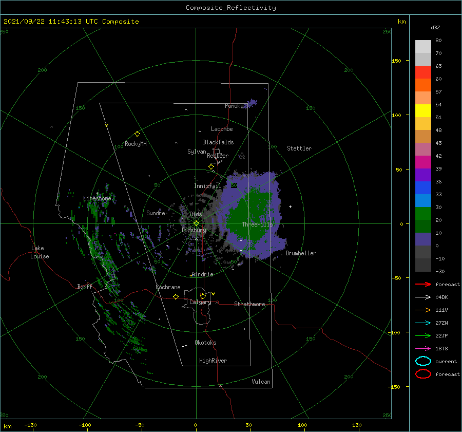Click the white 04DK arrow icon
The width and height of the screenshot is (462, 432).
coord(423,297)
